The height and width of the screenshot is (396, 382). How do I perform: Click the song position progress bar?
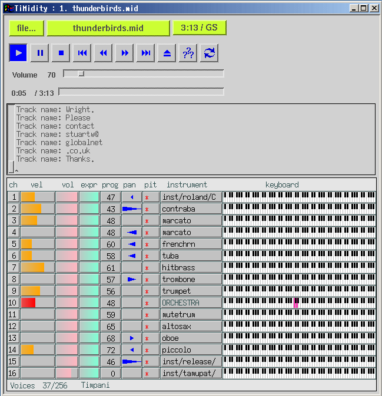point(141,92)
